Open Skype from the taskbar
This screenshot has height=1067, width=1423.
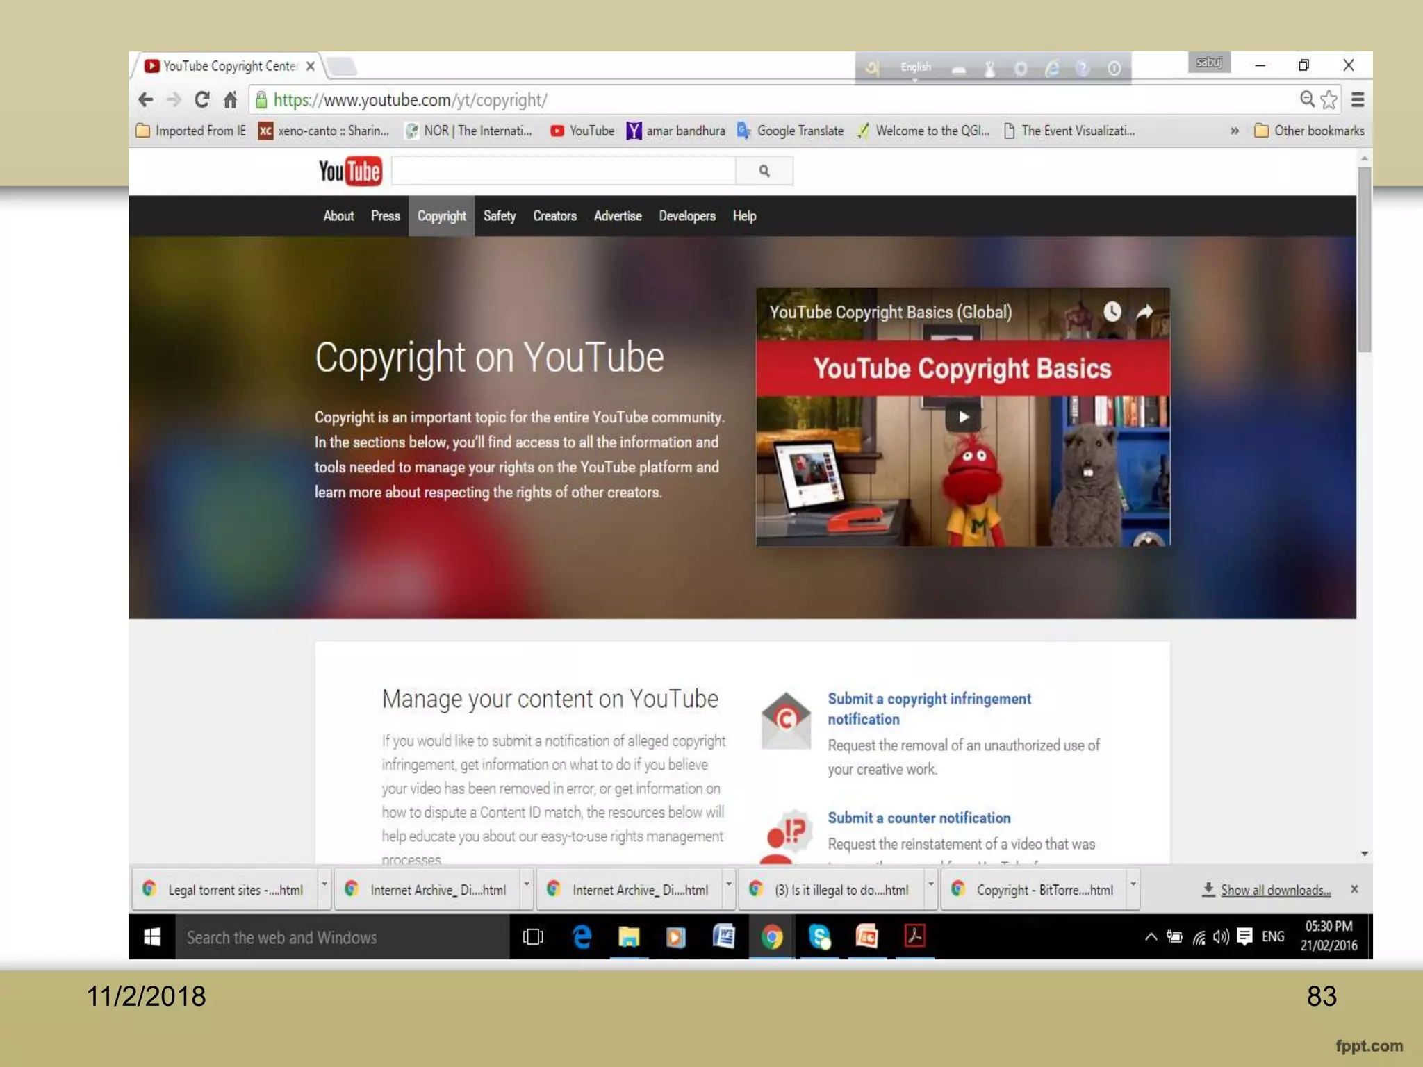point(820,937)
